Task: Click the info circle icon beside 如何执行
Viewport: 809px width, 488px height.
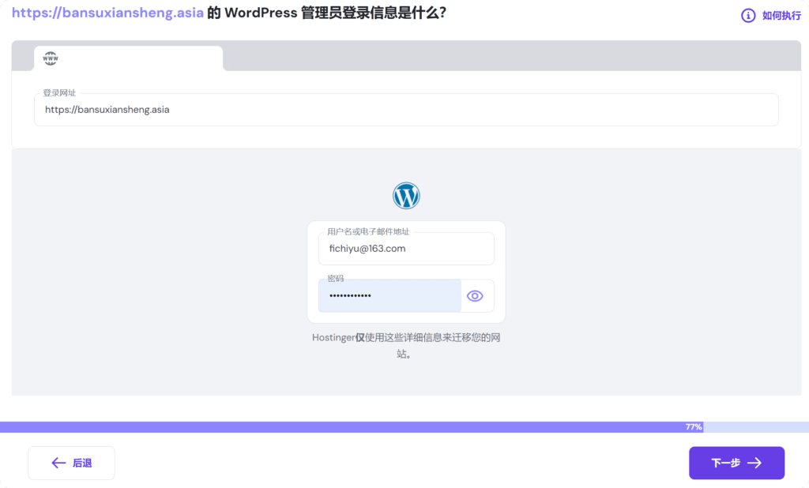Action: pos(748,16)
